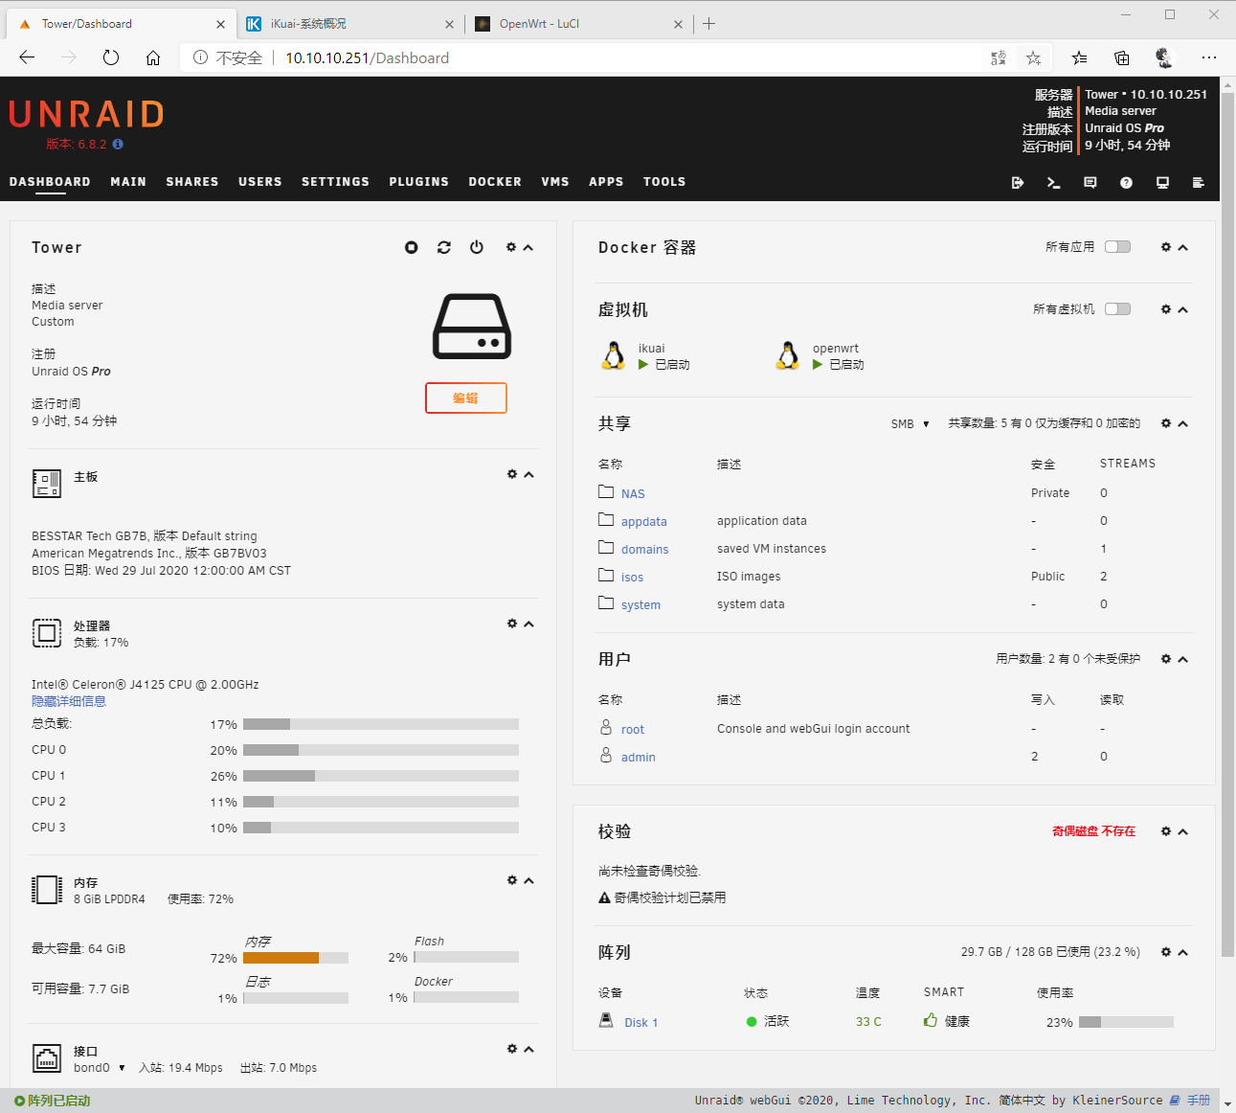1236x1113 pixels.
Task: Shut down Tower with the power icon
Action: (x=477, y=247)
